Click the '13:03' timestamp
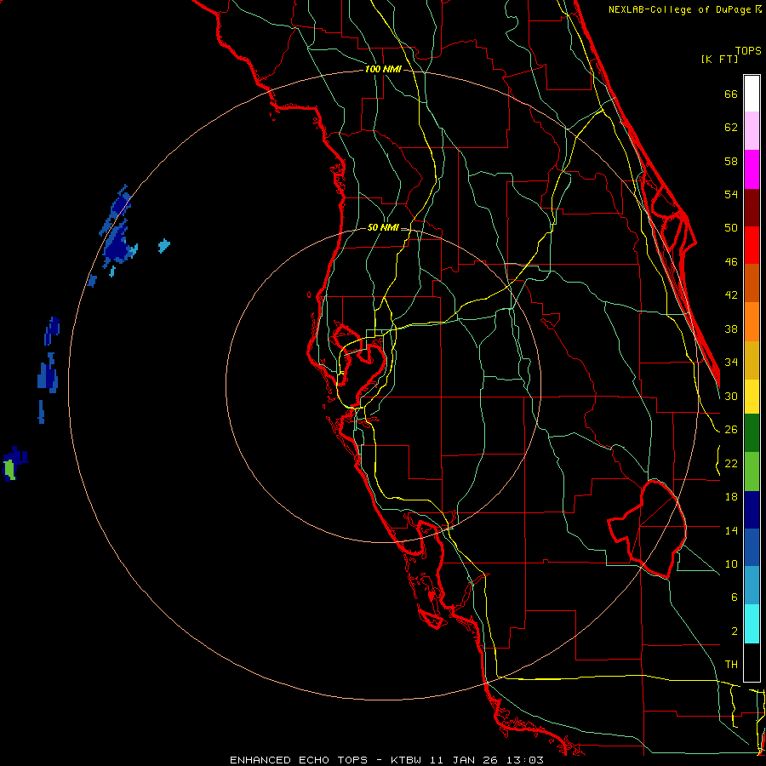This screenshot has height=766, width=766. click(524, 760)
